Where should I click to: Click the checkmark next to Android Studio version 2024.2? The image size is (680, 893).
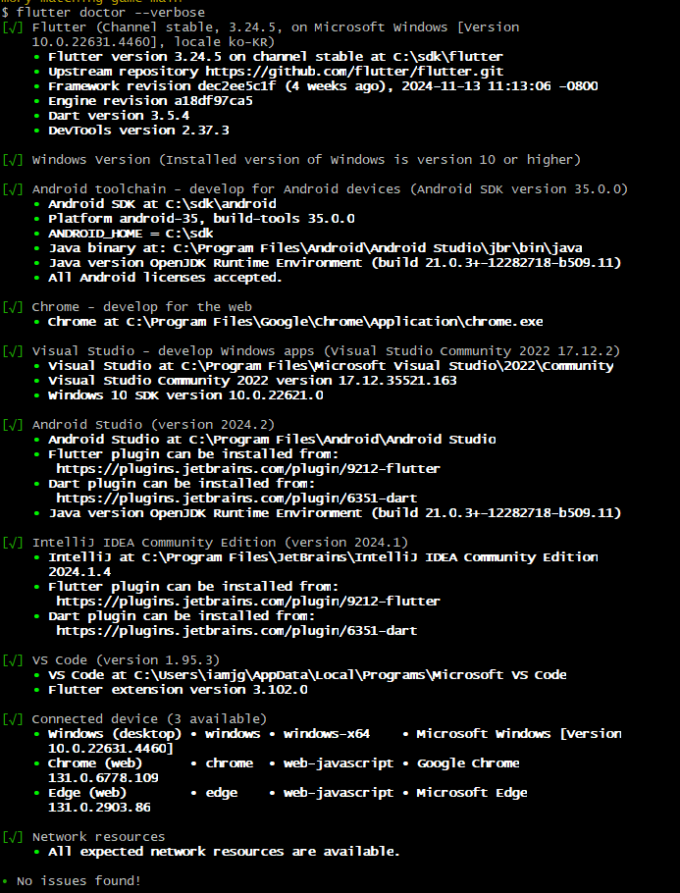pos(13,425)
